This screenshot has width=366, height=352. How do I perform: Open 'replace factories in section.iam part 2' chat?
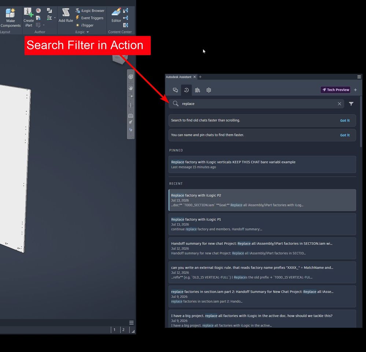(262, 296)
